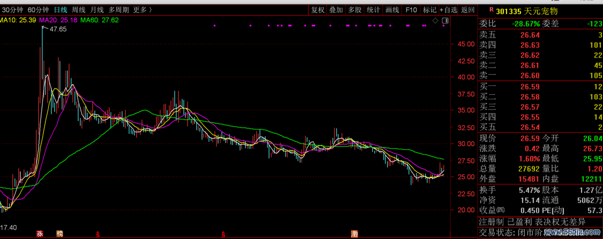Open the 复权 adjustment options
Viewport: 603px width, 239px height.
[x=318, y=10]
